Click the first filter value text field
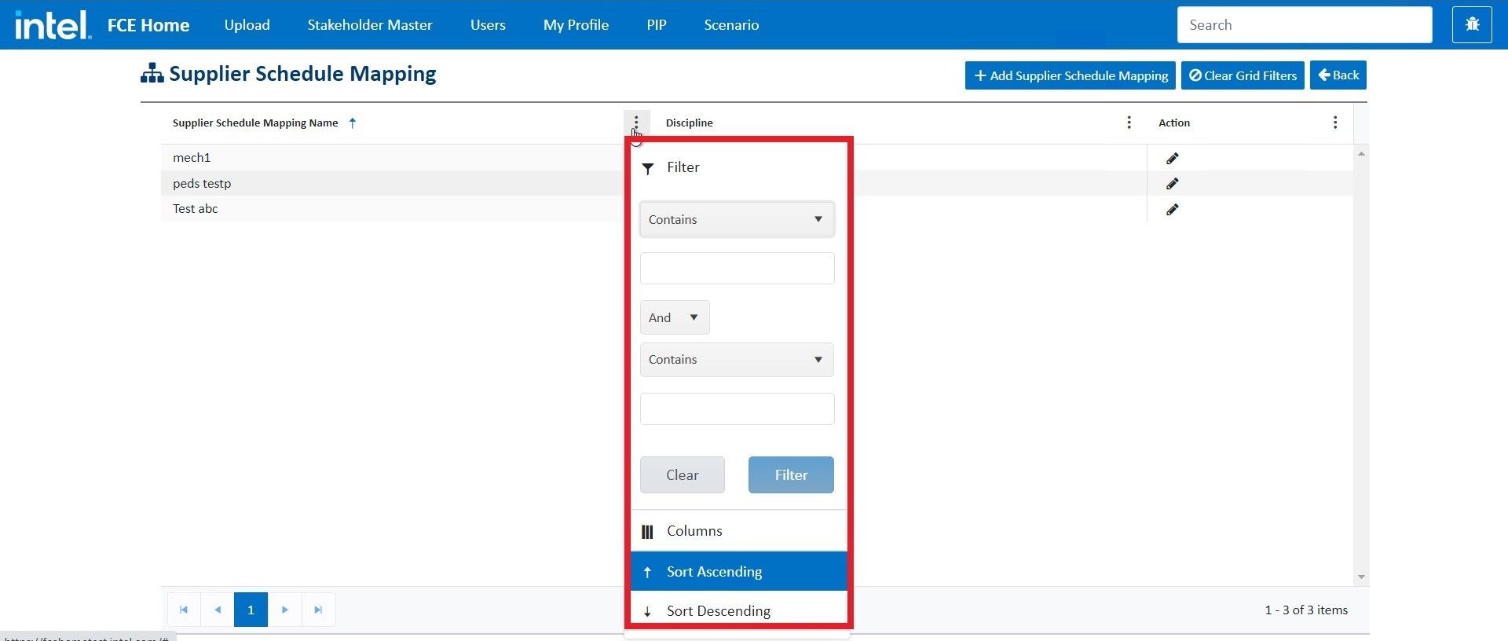This screenshot has height=641, width=1508. click(x=737, y=269)
